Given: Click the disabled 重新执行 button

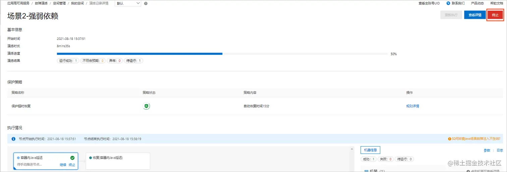Looking at the screenshot, I should (x=451, y=15).
